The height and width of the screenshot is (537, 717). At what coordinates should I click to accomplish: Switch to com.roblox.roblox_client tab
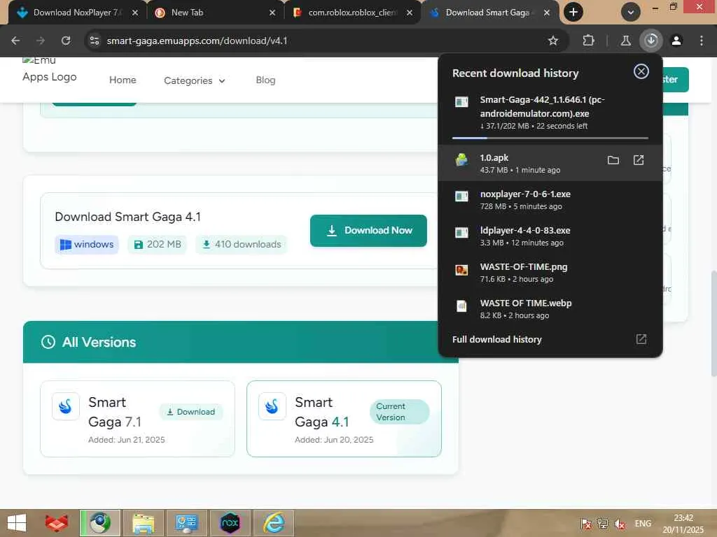[352, 13]
